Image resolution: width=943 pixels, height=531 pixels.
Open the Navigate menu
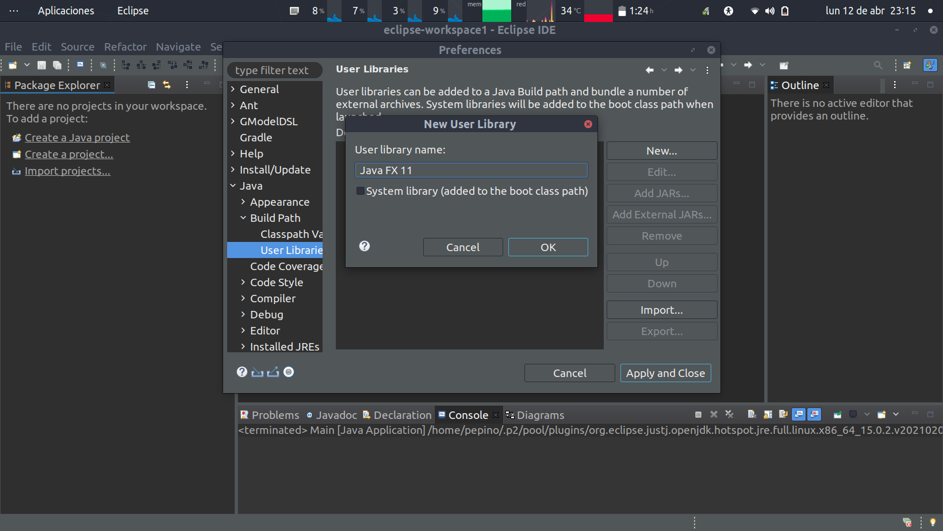(x=178, y=47)
